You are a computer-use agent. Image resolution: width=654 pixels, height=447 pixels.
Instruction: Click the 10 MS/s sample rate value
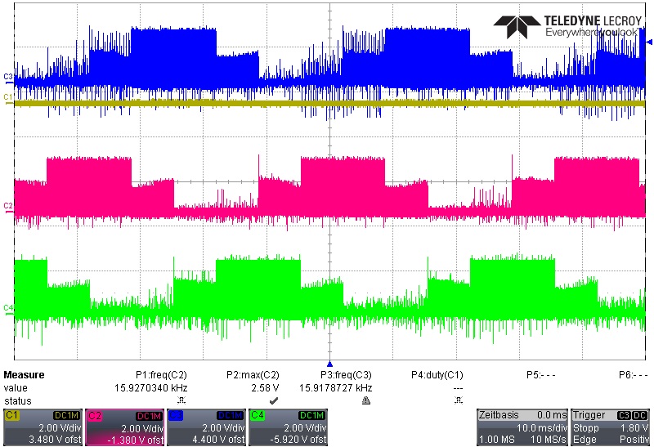(x=548, y=439)
